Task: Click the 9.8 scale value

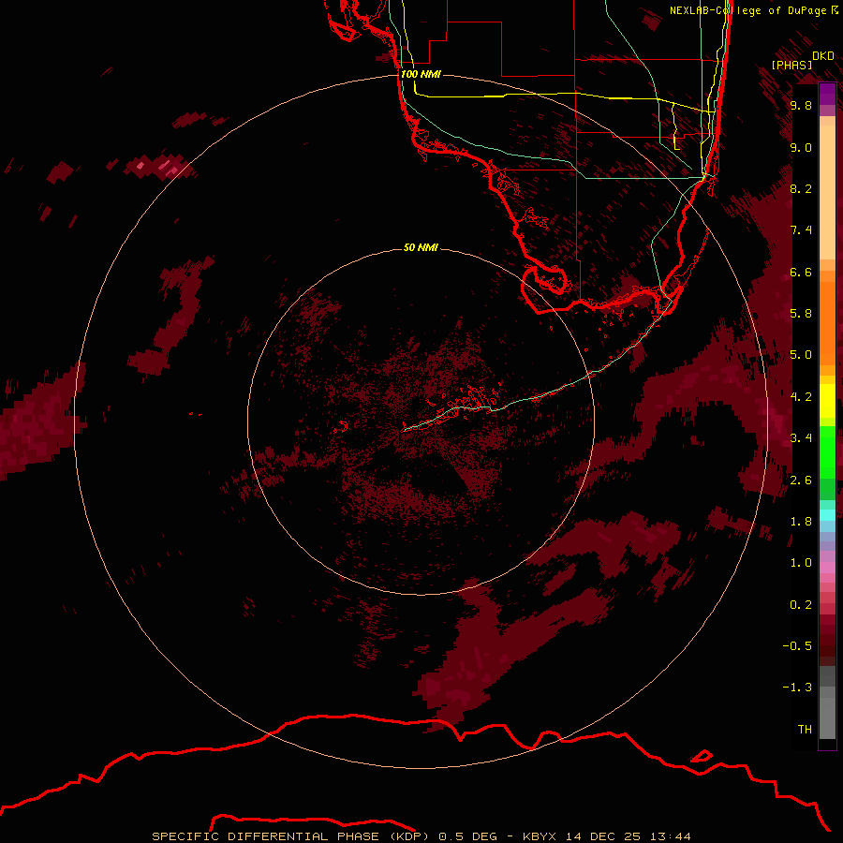Action: point(801,106)
